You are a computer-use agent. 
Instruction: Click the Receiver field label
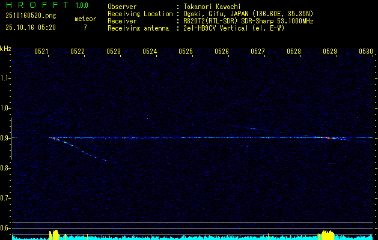122,21
